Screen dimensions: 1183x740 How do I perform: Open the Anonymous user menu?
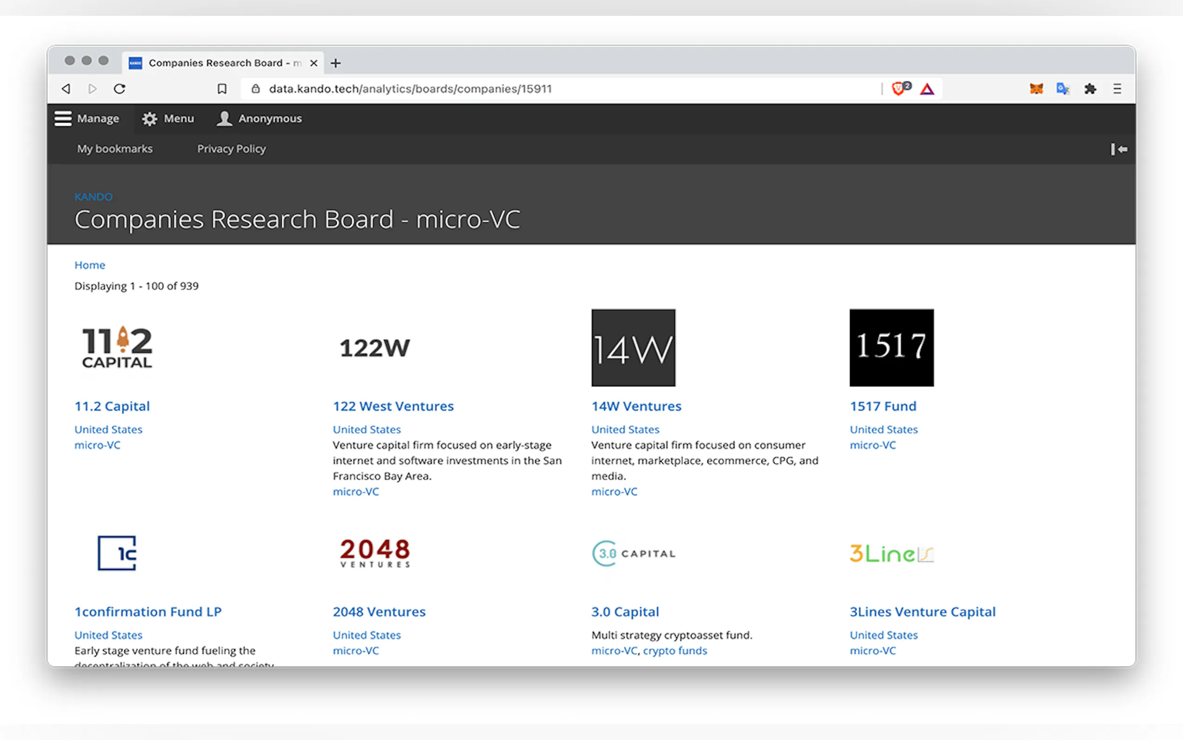[x=259, y=118]
